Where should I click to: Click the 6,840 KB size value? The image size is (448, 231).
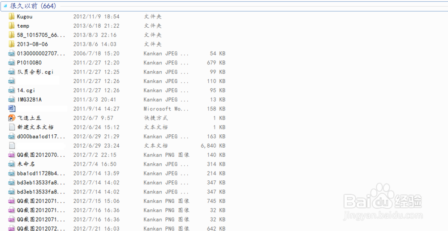tap(213, 145)
